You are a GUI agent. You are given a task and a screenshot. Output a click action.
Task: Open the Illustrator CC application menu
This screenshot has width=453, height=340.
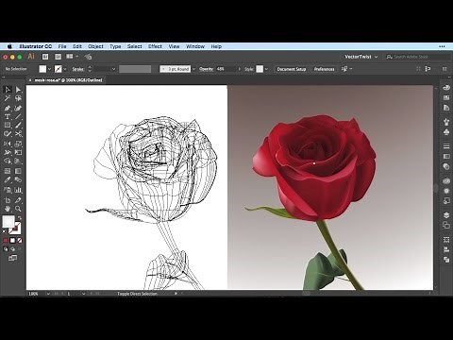click(36, 46)
